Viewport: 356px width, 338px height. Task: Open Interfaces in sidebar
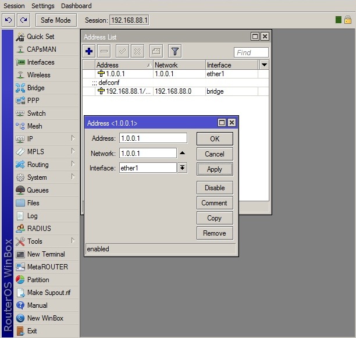tap(47, 62)
